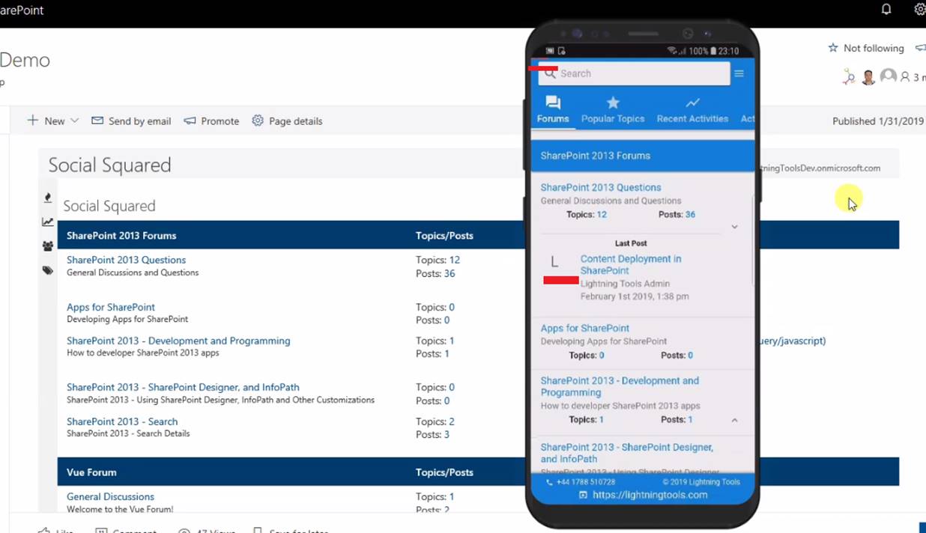Click the L avatar in the Last Post

[x=554, y=261]
